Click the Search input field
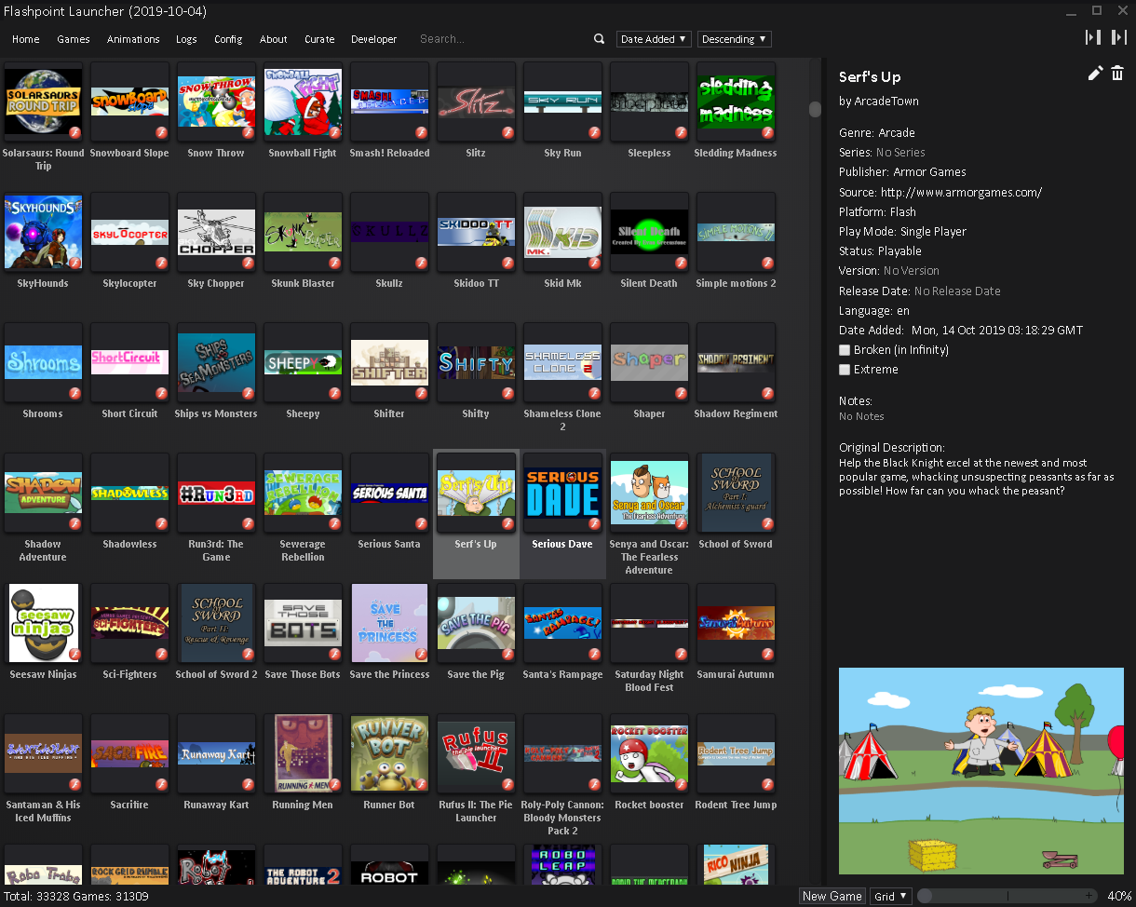This screenshot has height=907, width=1136. [x=503, y=39]
